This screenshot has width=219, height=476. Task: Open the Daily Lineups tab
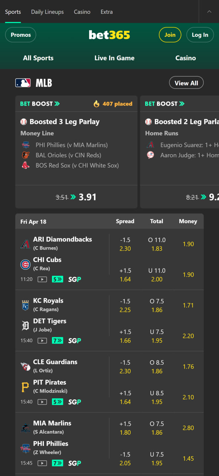tap(47, 12)
